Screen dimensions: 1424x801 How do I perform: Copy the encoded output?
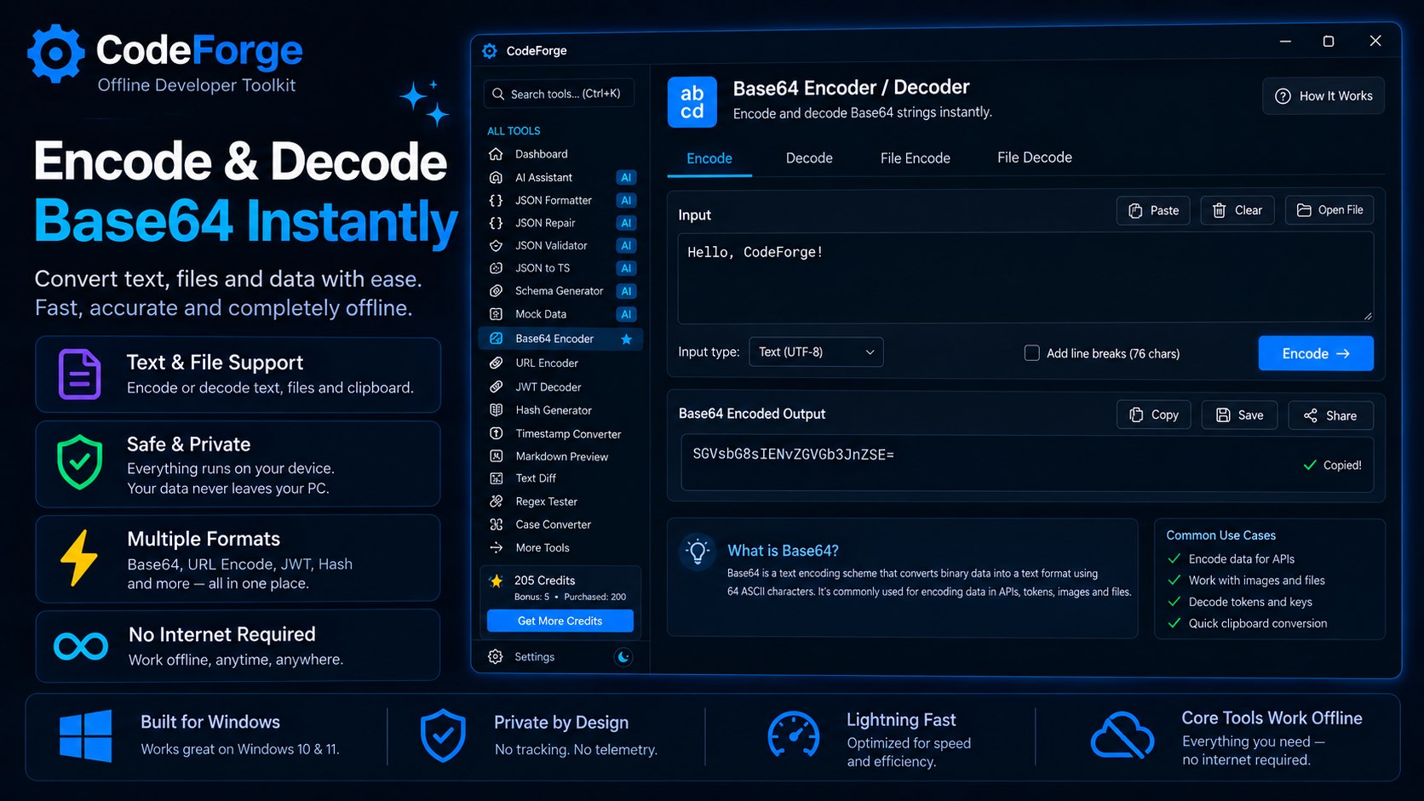[x=1153, y=415]
